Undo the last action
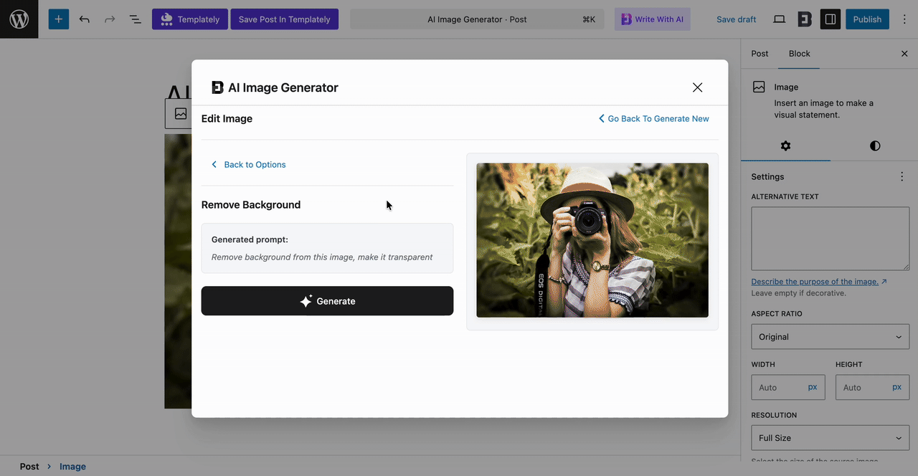 click(85, 19)
